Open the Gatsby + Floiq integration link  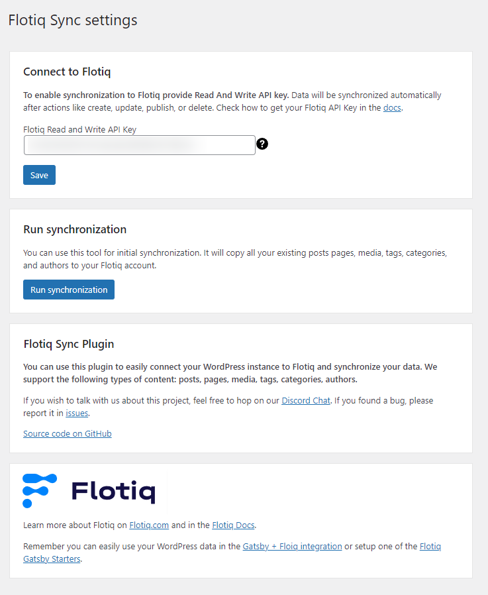click(293, 547)
